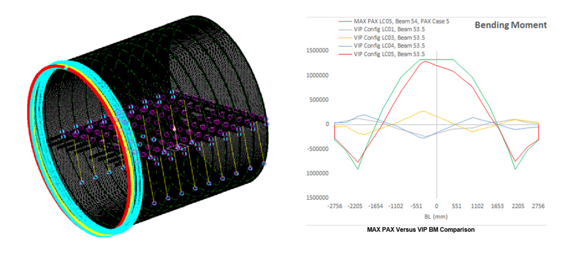Click the 1500000 label at top of Y axis
This screenshot has height=260, width=568.
click(319, 51)
